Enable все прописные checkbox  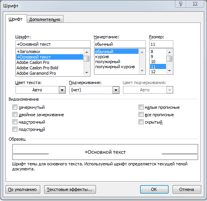(x=141, y=115)
